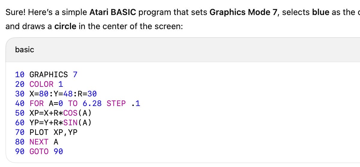360x167 pixels.
Task: Click the NEXT keyword on line 80
Action: pos(39,142)
